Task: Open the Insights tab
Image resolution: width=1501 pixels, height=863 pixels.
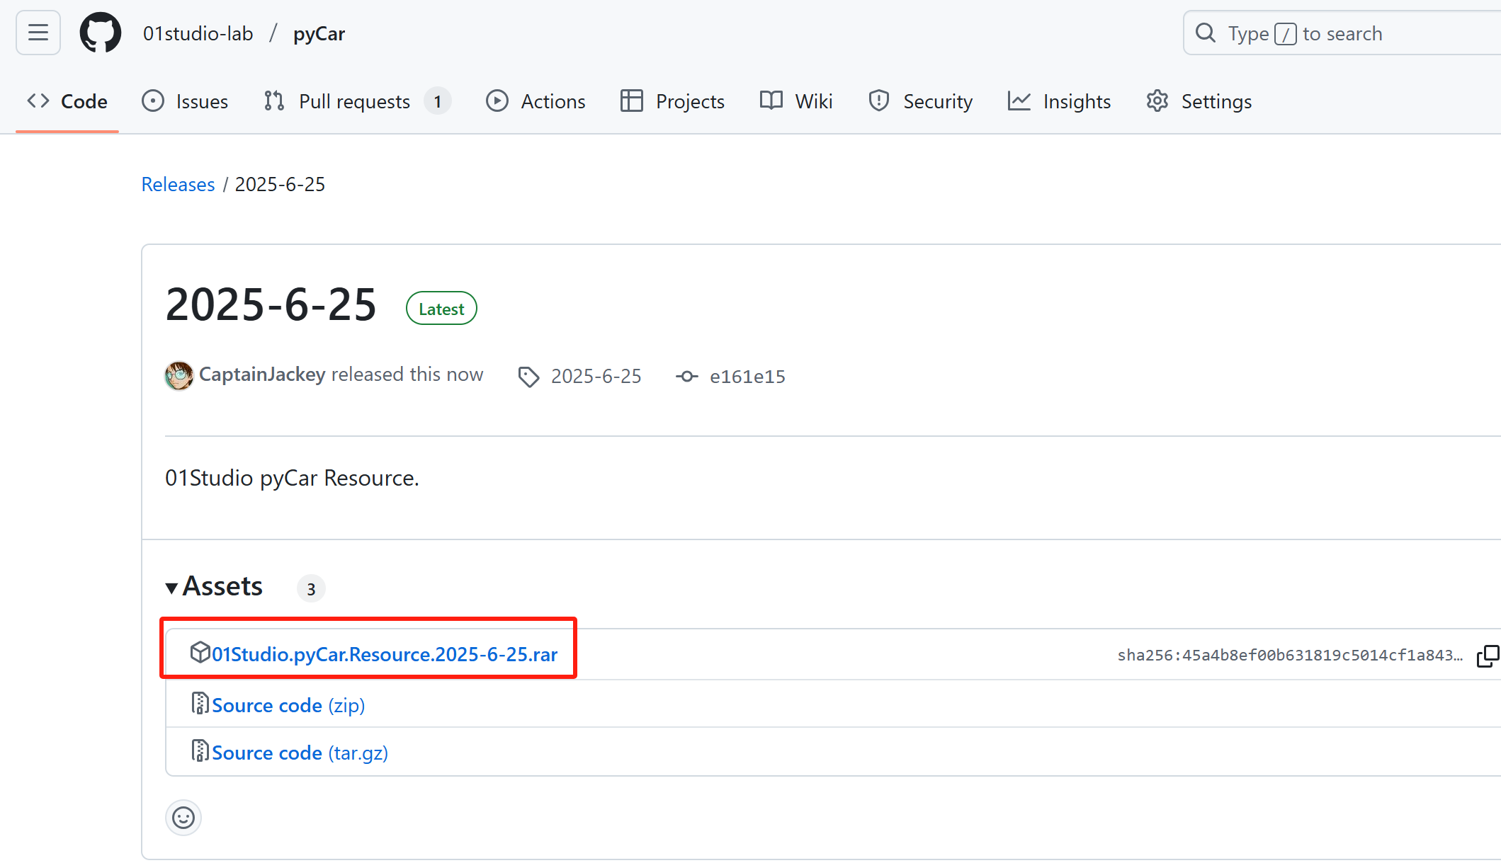Action: [1059, 101]
